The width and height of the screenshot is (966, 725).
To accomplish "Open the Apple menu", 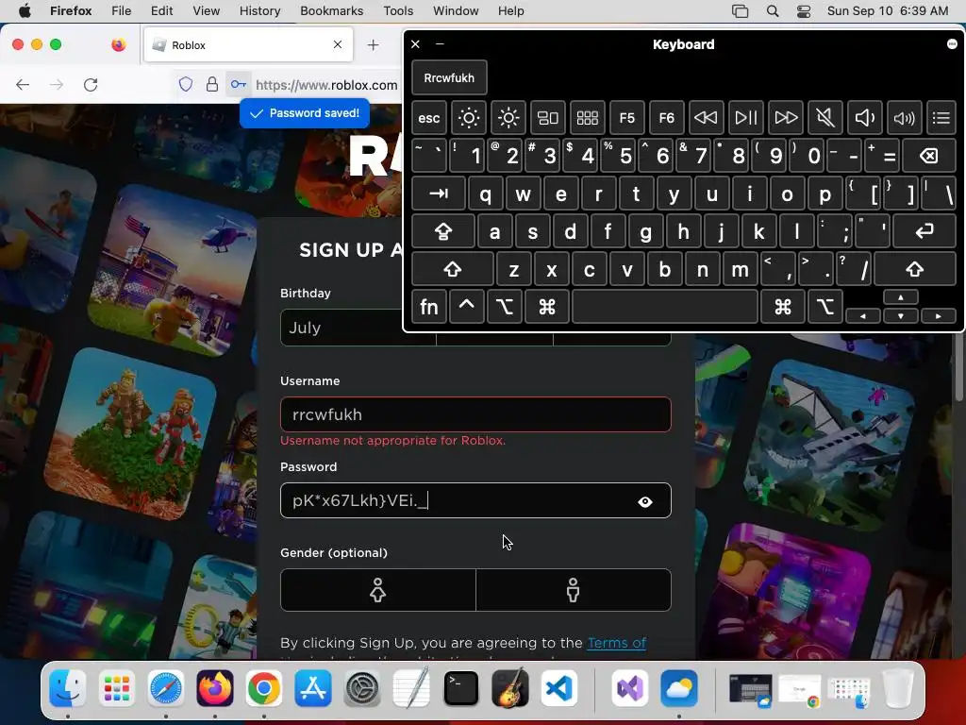I will 25,10.
